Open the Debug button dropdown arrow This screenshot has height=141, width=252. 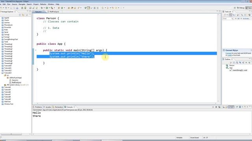coord(44,8)
